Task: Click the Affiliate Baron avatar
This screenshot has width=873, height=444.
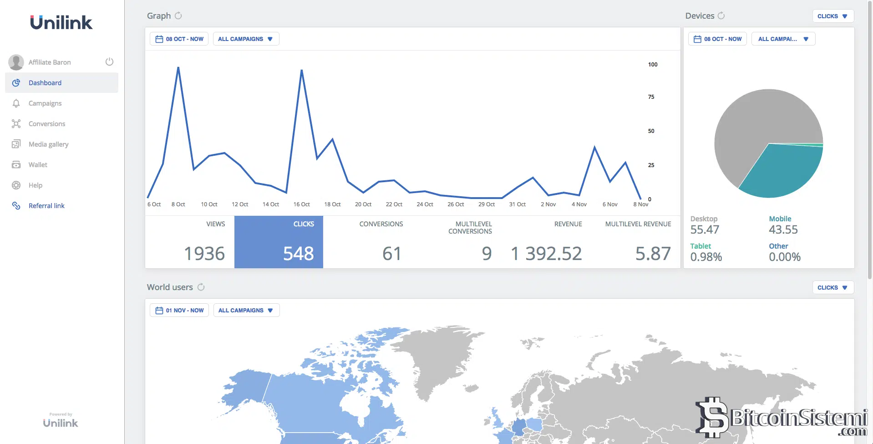Action: coord(16,62)
